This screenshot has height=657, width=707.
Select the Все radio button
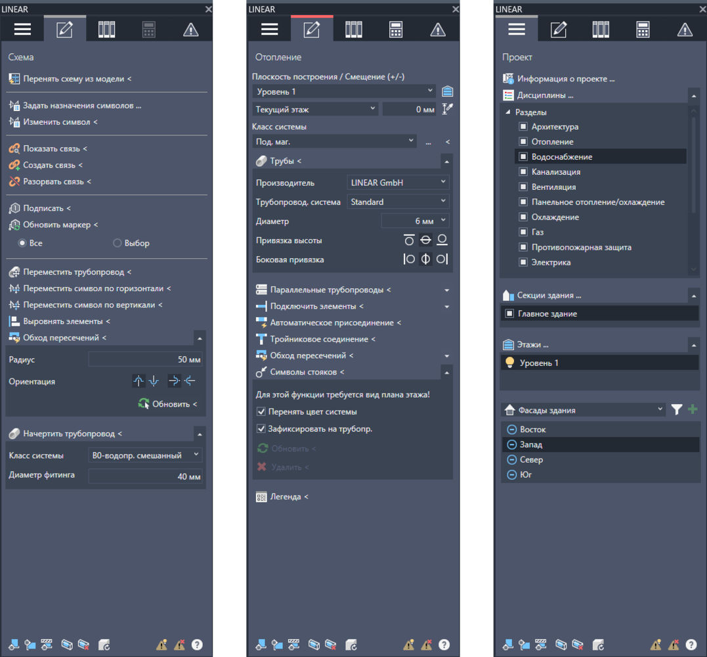point(22,243)
